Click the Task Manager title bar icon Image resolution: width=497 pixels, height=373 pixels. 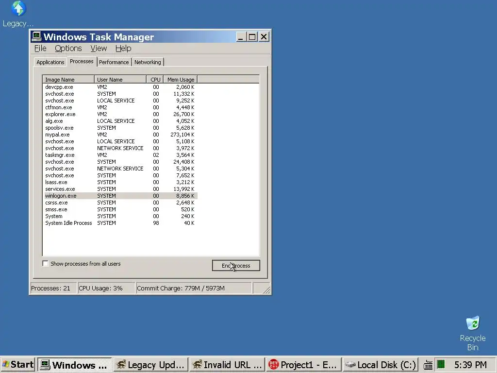point(36,37)
